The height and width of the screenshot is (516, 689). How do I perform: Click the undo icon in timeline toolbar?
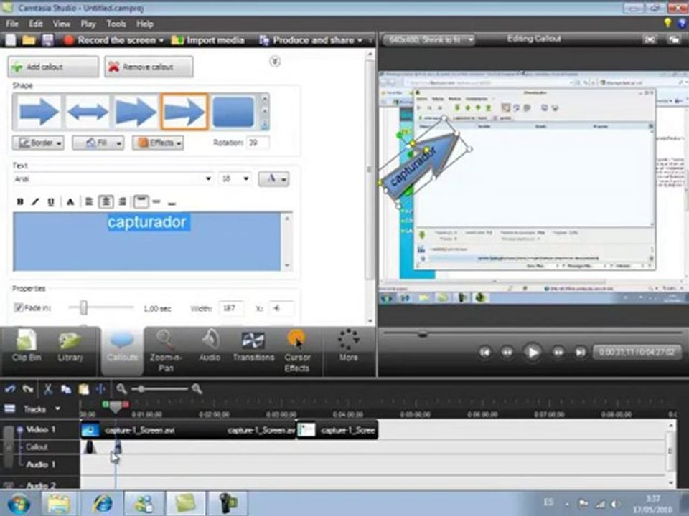(x=9, y=389)
